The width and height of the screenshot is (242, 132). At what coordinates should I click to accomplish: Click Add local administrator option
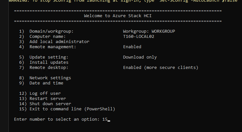click(x=59, y=42)
